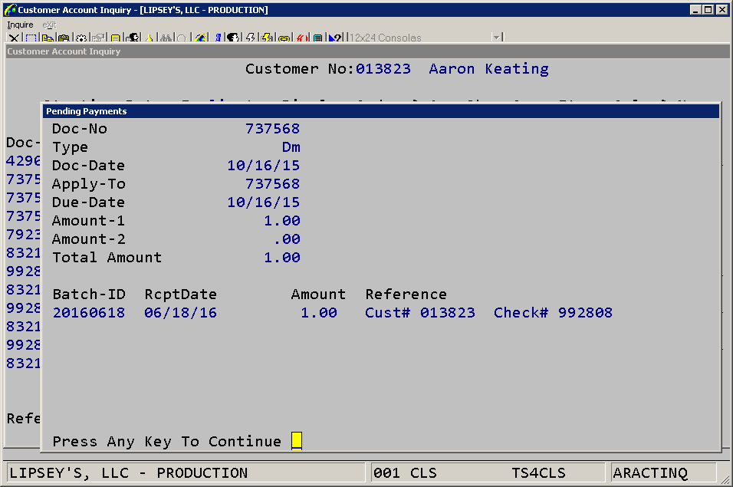Click the gray Customer Account Inquiry header bar

pos(367,51)
